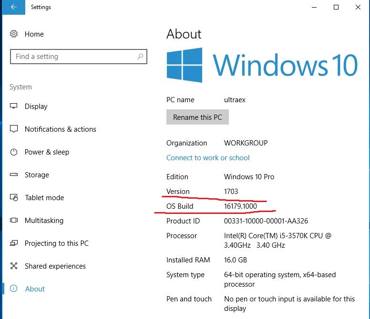This screenshot has width=370, height=319.
Task: Open Multitasking settings
Action: tap(44, 221)
